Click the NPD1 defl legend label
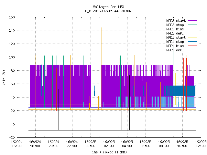 click(175, 50)
